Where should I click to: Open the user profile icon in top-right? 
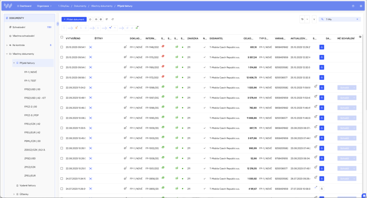pyautogui.click(x=361, y=6)
